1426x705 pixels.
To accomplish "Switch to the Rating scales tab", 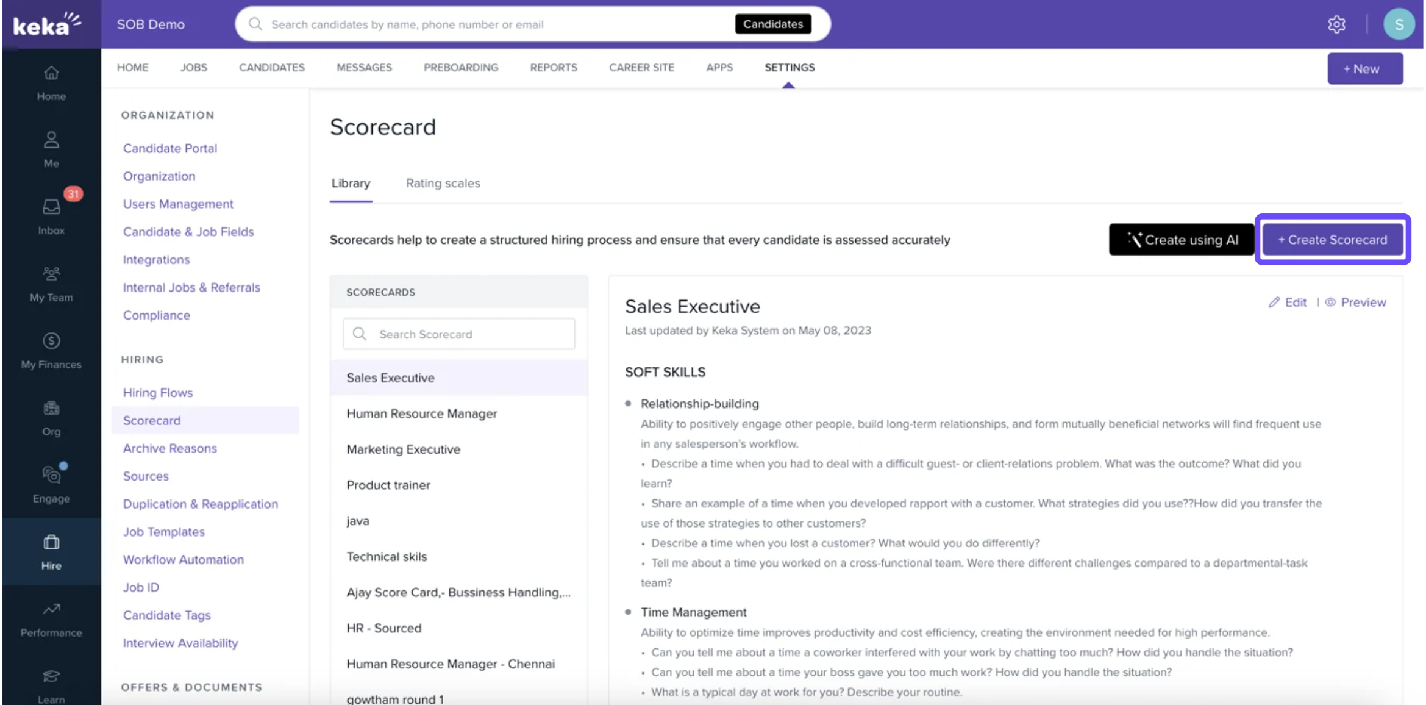I will 443,184.
